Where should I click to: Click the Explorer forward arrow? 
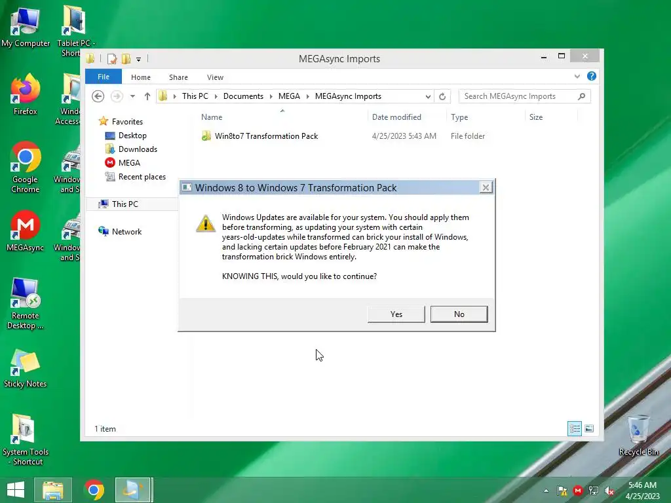click(x=117, y=96)
